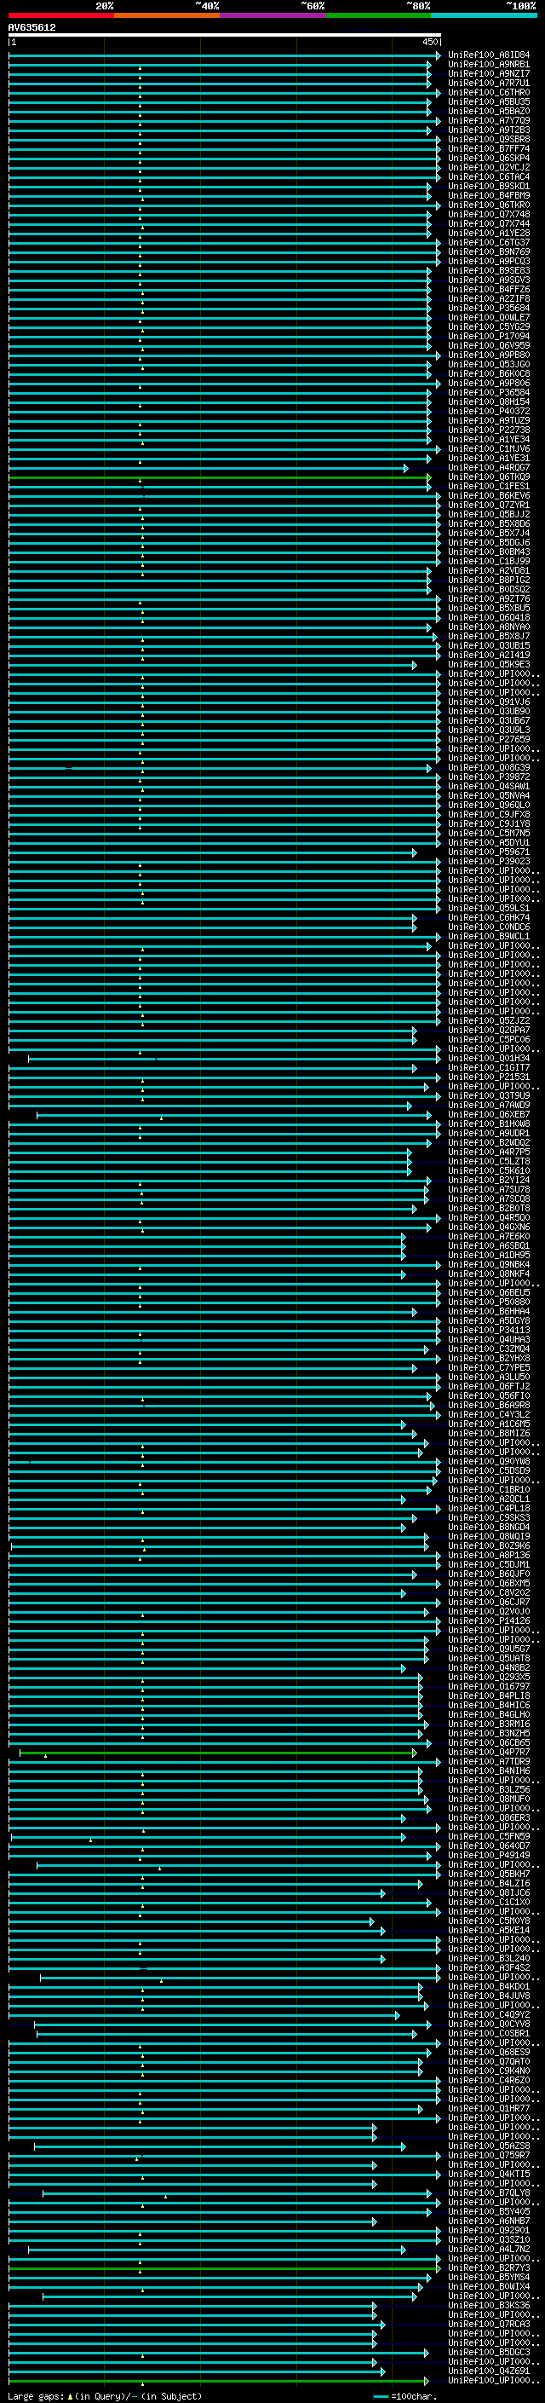Select the UniRef100_Q2VCJ2 label
Screen dimensions: 545x2403
(489, 167)
